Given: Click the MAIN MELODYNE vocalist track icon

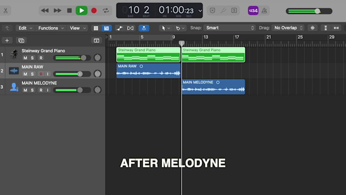Looking at the screenshot, I should [x=14, y=87].
